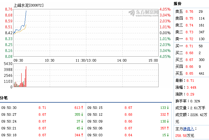Click the 10:30 time axis label
Screen dimensions: 209x140
pos(50,60)
